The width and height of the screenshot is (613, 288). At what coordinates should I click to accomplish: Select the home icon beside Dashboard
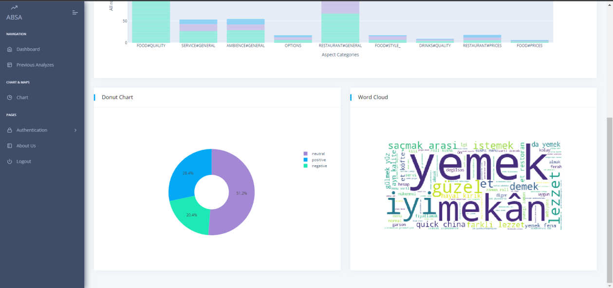click(x=9, y=49)
